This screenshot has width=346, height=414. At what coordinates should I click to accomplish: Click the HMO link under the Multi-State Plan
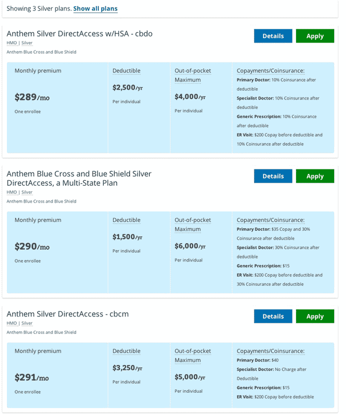(x=11, y=192)
